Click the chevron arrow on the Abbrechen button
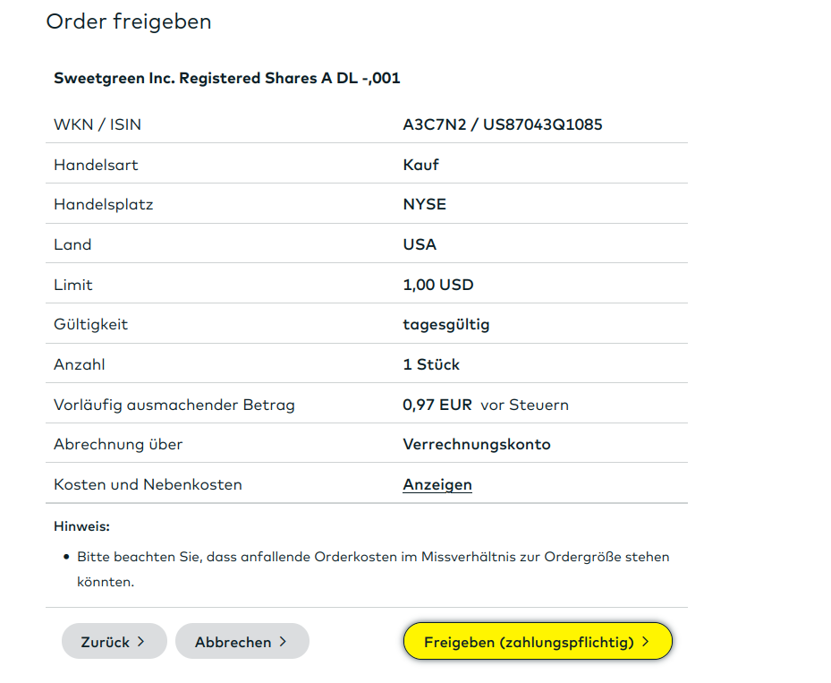Viewport: 831px width, 683px height. (x=283, y=642)
